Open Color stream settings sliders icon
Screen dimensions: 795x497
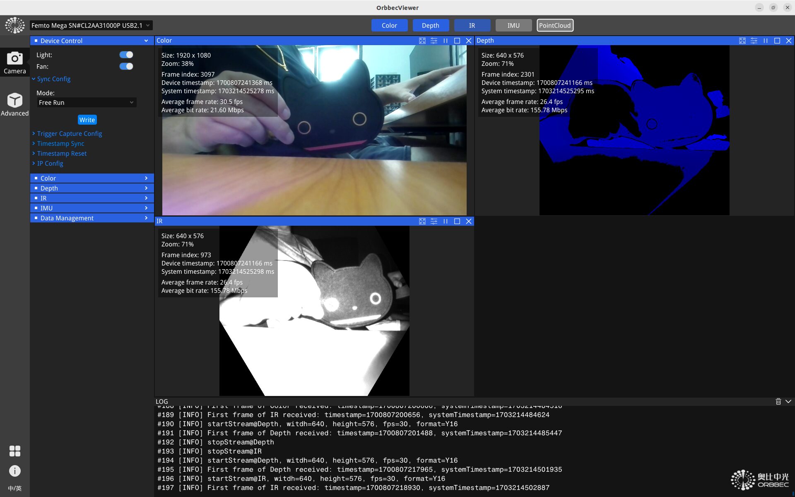[434, 41]
